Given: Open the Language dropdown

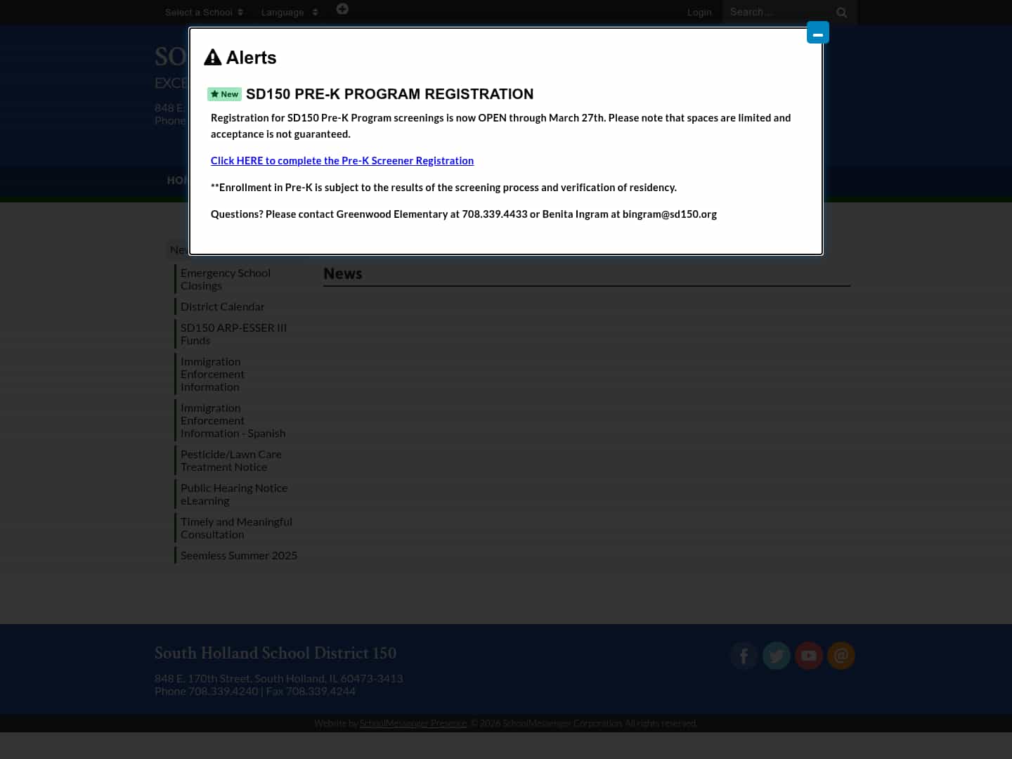Looking at the screenshot, I should 289,12.
